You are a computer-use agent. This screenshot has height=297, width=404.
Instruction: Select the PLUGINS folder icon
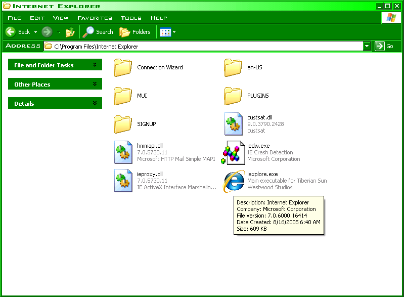233,96
